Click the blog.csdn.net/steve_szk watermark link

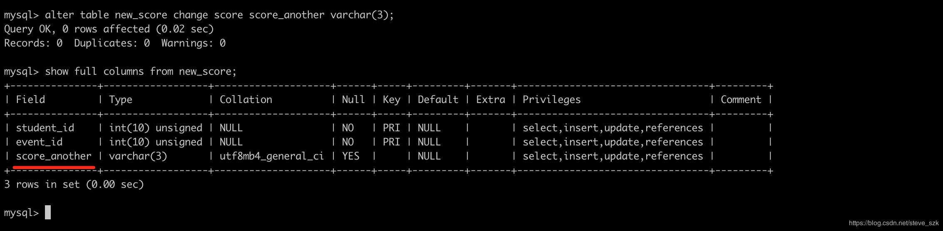coord(893,223)
